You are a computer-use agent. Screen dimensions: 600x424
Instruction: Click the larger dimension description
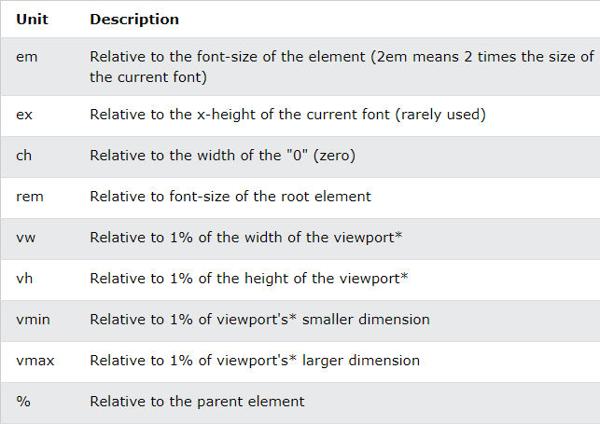tap(255, 361)
